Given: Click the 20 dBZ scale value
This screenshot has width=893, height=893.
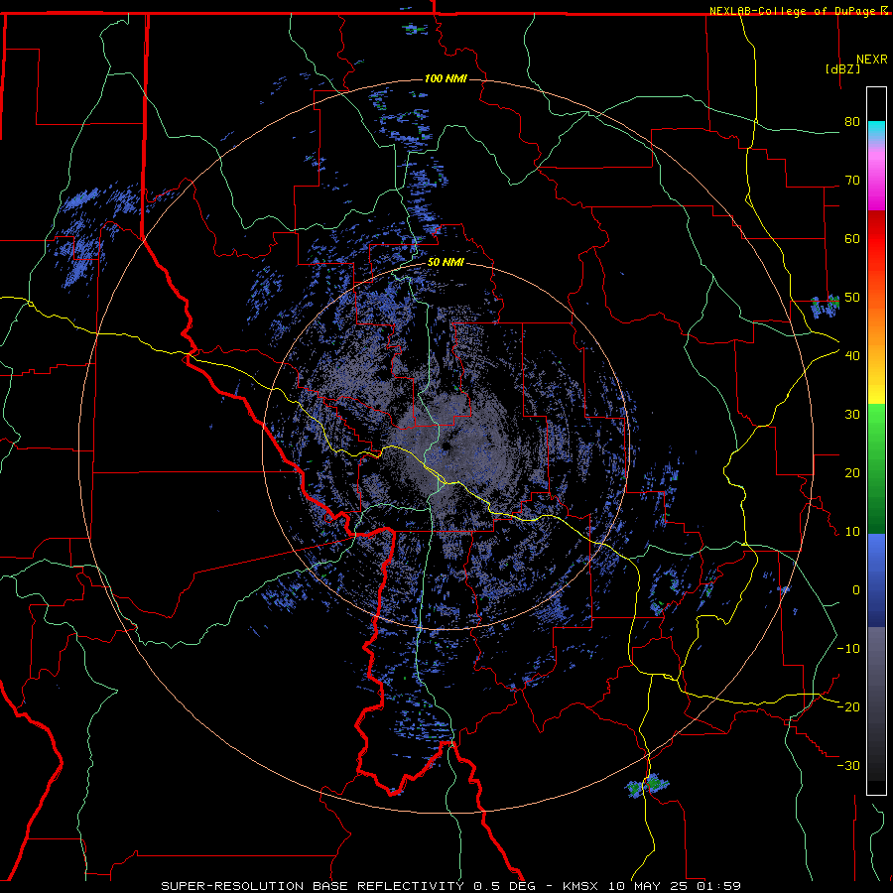Looking at the screenshot, I should (x=852, y=473).
